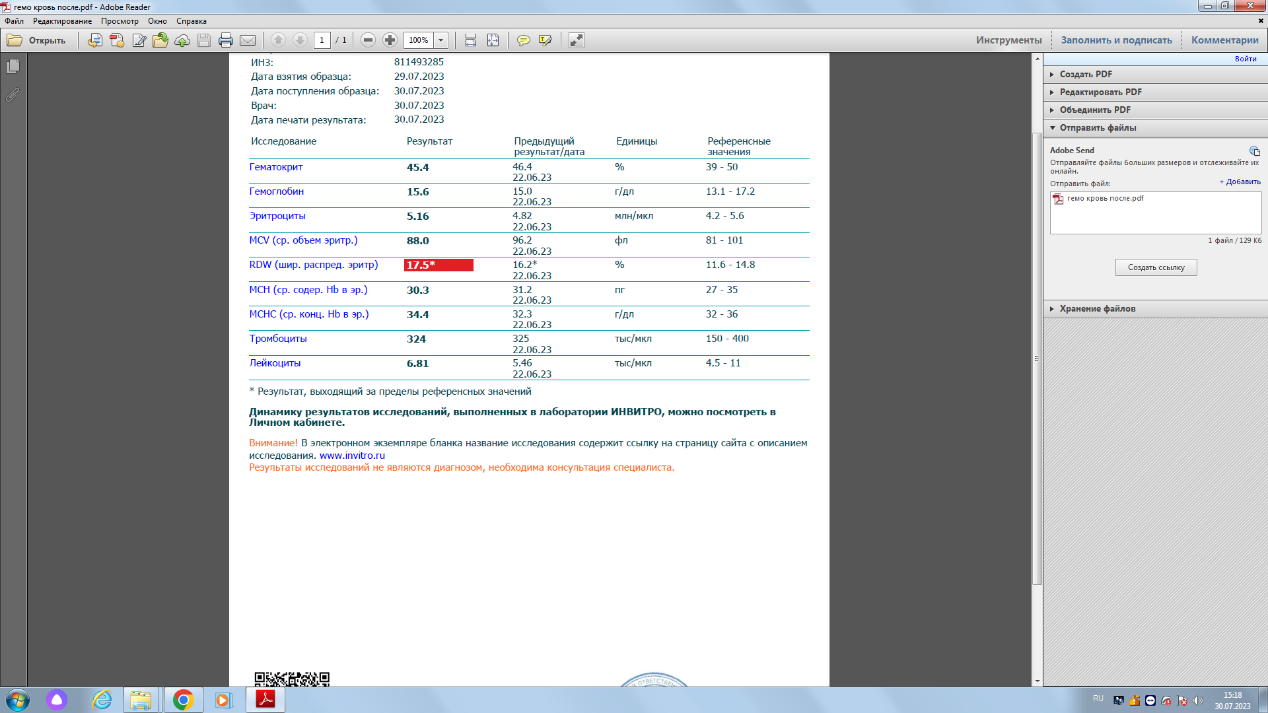Click the Открыть (Open) toolbar button
This screenshot has height=713, width=1268.
[37, 40]
